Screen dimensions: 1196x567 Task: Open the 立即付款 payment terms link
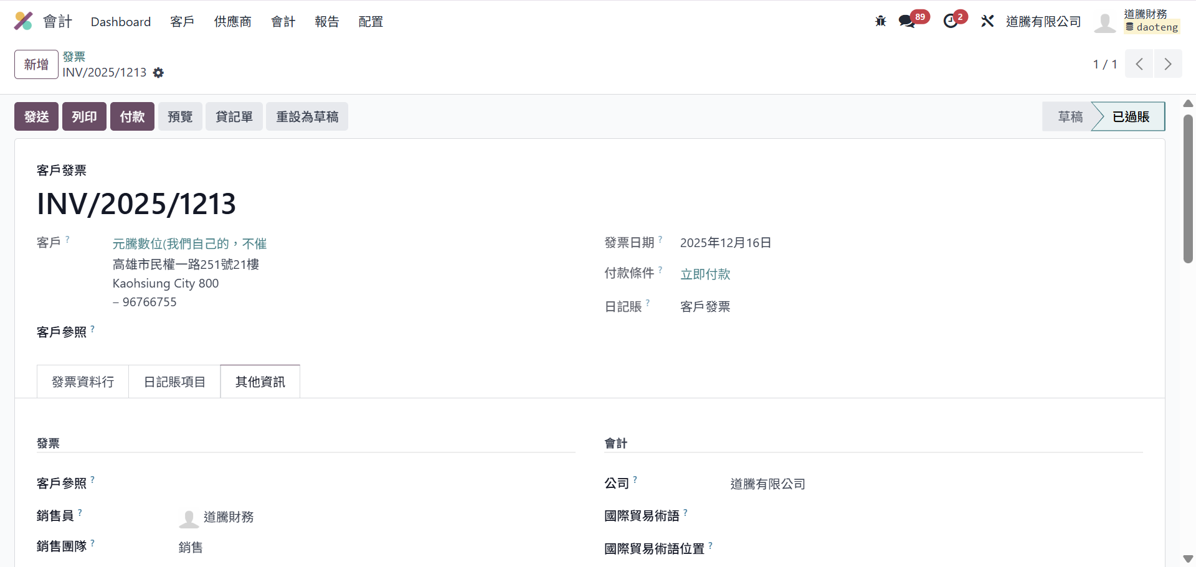pyautogui.click(x=705, y=274)
